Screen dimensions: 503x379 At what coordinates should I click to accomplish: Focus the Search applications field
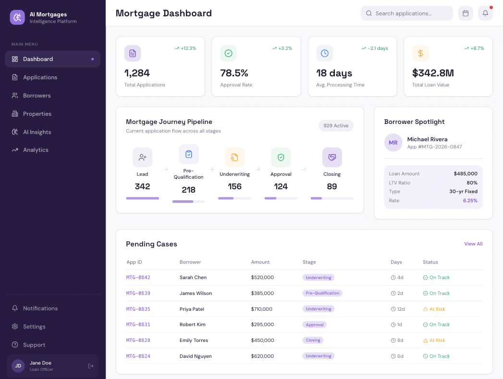[x=407, y=13]
